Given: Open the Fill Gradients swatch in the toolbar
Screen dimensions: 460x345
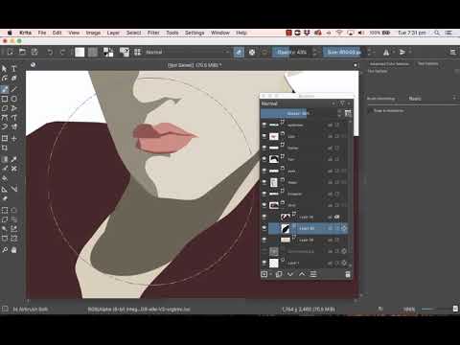Looking at the screenshot, I should (x=80, y=52).
